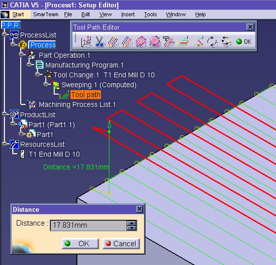The width and height of the screenshot is (276, 265).
Task: Click the Machining Process List.1 icon
Action: 32,104
